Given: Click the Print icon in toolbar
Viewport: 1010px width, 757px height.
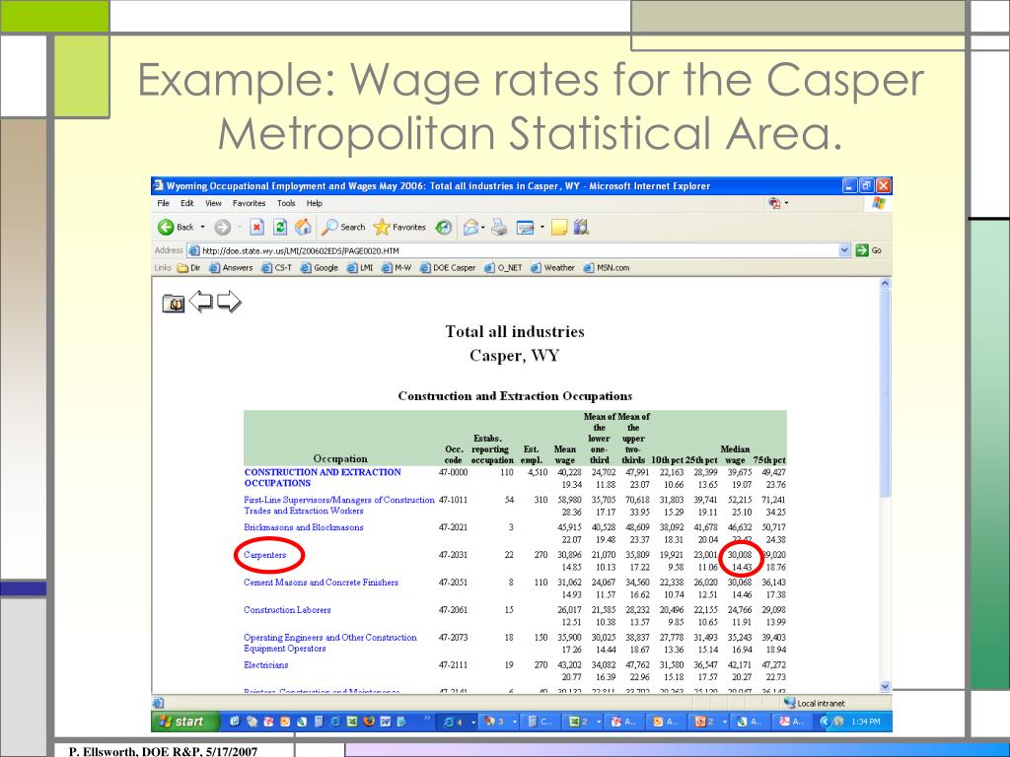Looking at the screenshot, I should 499,228.
